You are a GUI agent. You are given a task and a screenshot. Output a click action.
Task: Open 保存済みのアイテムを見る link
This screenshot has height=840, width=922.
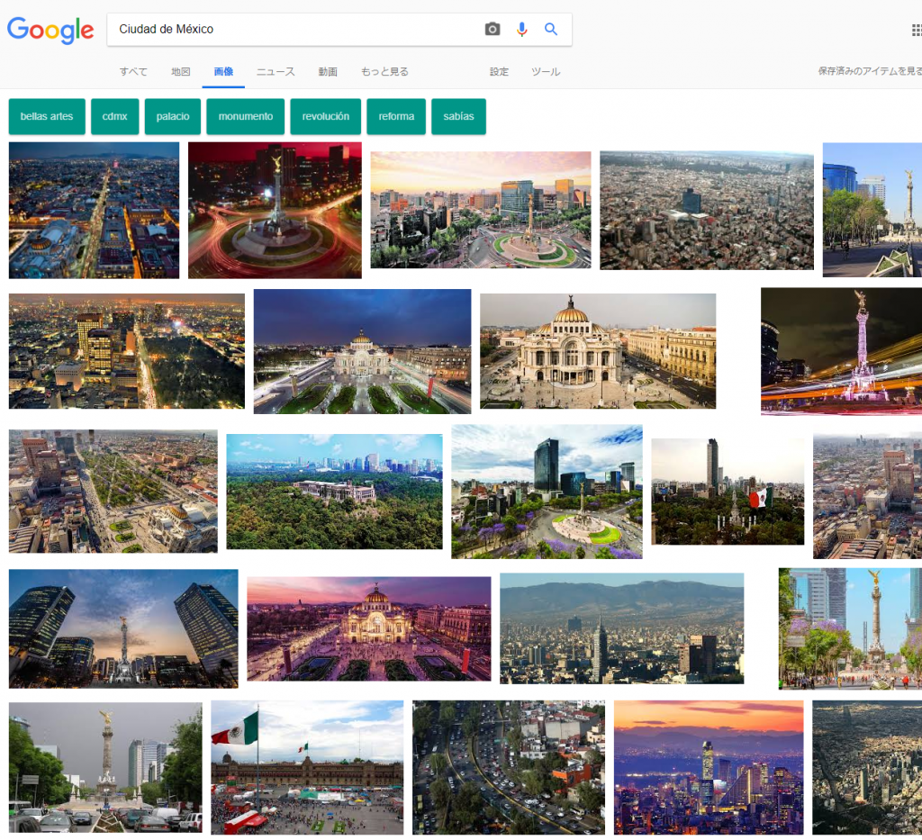pyautogui.click(x=870, y=71)
